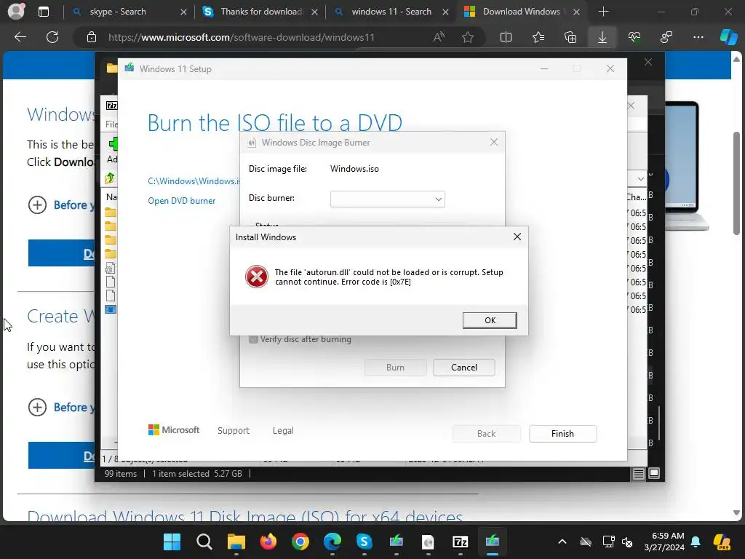
Task: Open the Copilot icon in Edge
Action: click(728, 37)
